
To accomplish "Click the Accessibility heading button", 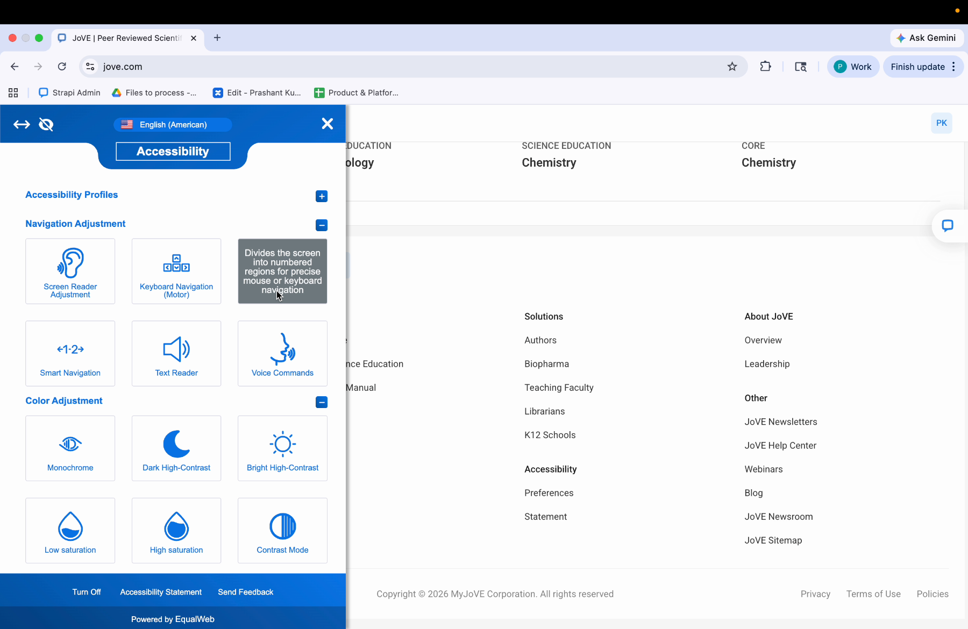I will coord(173,152).
